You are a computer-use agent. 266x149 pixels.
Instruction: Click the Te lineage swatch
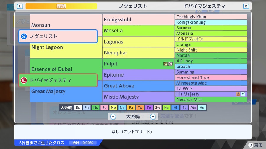point(149,107)
